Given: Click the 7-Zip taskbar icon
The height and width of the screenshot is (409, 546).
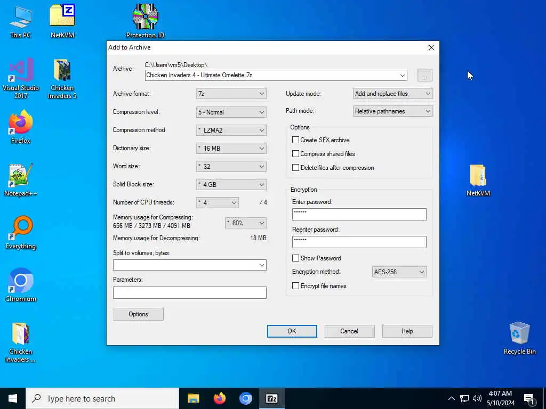Looking at the screenshot, I should pyautogui.click(x=272, y=398).
